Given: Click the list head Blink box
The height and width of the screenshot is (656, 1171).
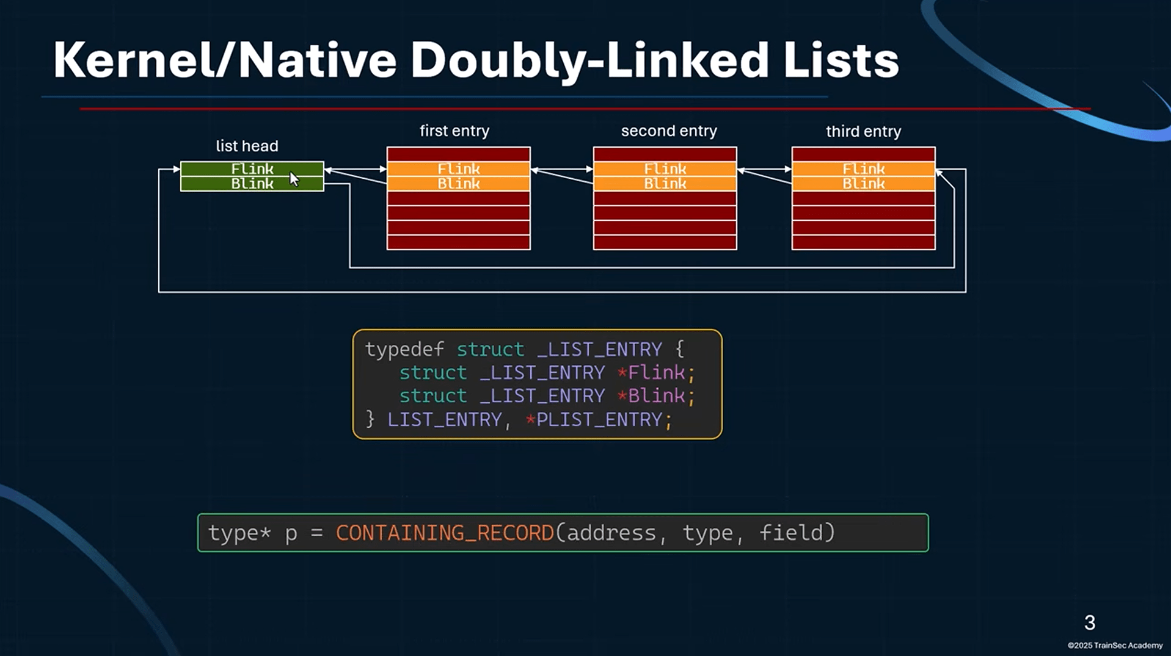Looking at the screenshot, I should point(252,184).
